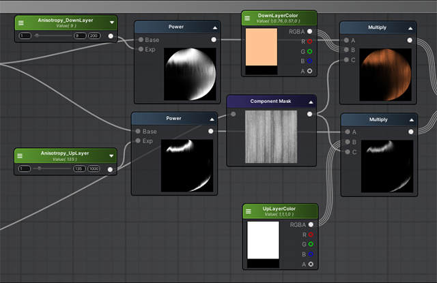The height and width of the screenshot is (283, 437).
Task: Collapse the Component Mask node preview
Action: coord(310,102)
